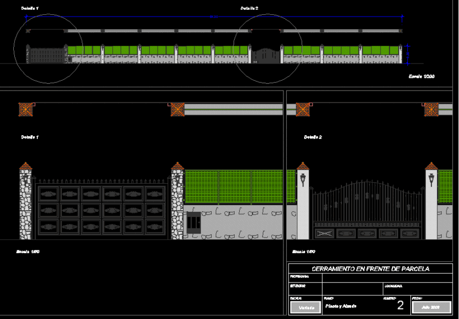Click the 'Escala 1/200' scale note
459x319 pixels.
click(422, 76)
